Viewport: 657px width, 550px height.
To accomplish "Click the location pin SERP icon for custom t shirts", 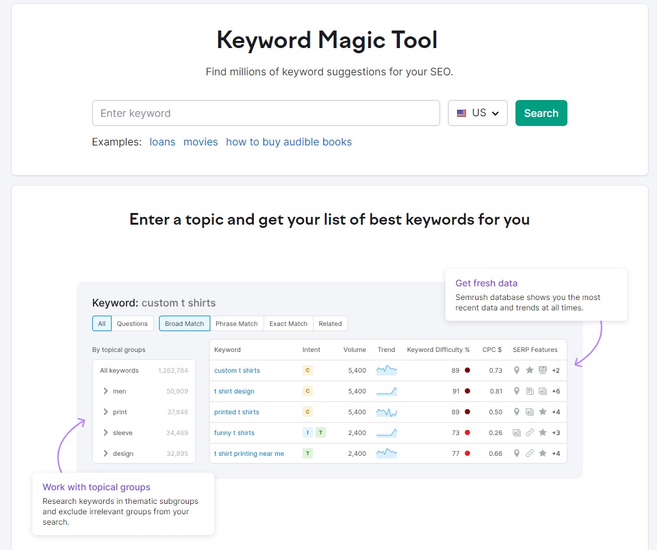I will click(517, 370).
